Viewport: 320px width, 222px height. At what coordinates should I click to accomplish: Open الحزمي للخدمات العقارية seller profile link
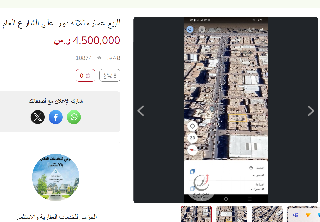coord(56,217)
